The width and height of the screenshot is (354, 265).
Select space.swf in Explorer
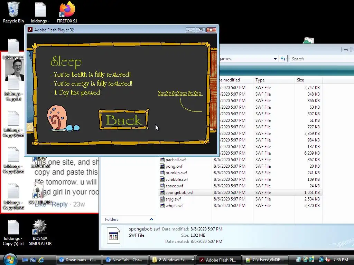[174, 186]
